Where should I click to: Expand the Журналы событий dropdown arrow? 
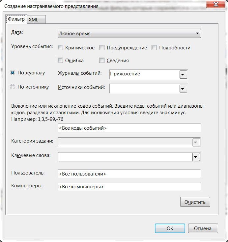183,74
